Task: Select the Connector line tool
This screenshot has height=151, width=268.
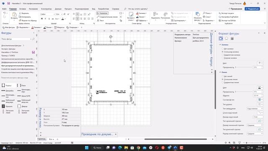Action: [x=107, y=17]
